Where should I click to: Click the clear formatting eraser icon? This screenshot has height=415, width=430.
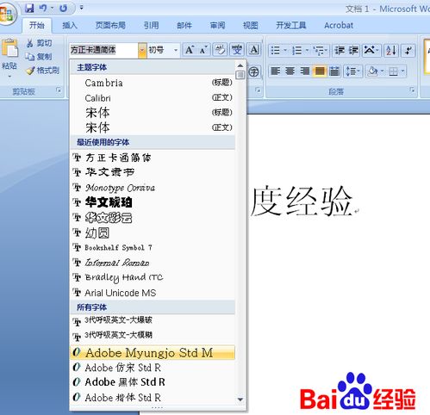pyautogui.click(x=220, y=50)
